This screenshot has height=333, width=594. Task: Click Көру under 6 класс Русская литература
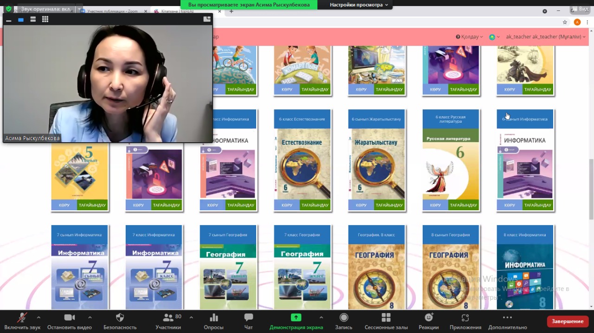point(435,205)
